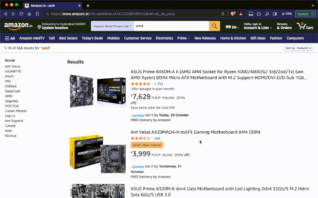318x198 pixels.
Task: Filter by brand ASUS
Action: tap(9, 76)
